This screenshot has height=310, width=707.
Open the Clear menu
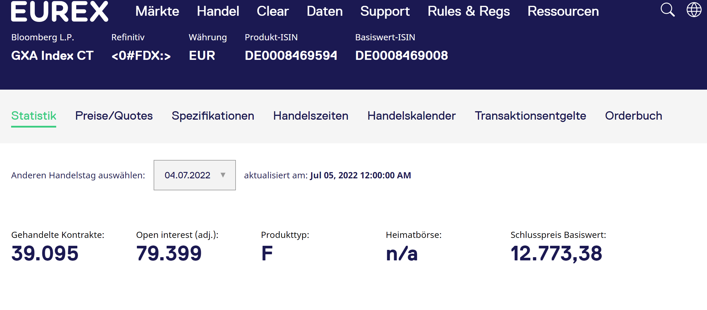point(273,11)
